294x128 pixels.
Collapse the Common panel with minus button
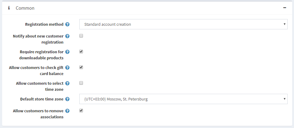click(285, 8)
